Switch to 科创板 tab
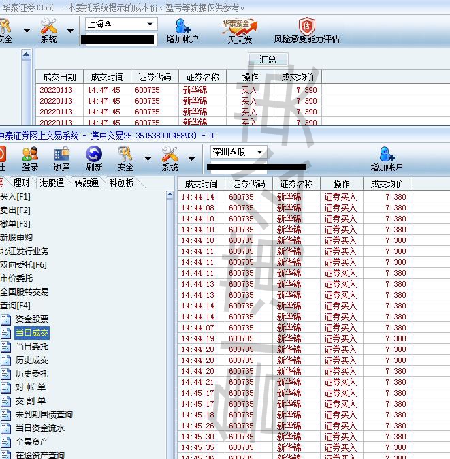450x459 pixels. tap(121, 183)
